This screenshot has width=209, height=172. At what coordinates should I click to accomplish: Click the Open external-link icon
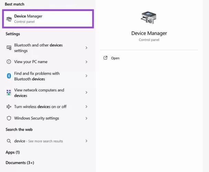106,58
